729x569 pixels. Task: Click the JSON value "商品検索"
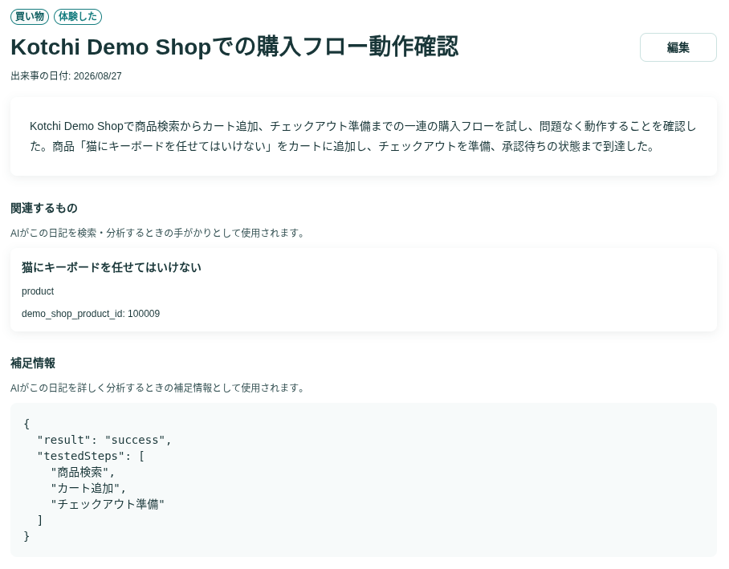[x=79, y=473]
